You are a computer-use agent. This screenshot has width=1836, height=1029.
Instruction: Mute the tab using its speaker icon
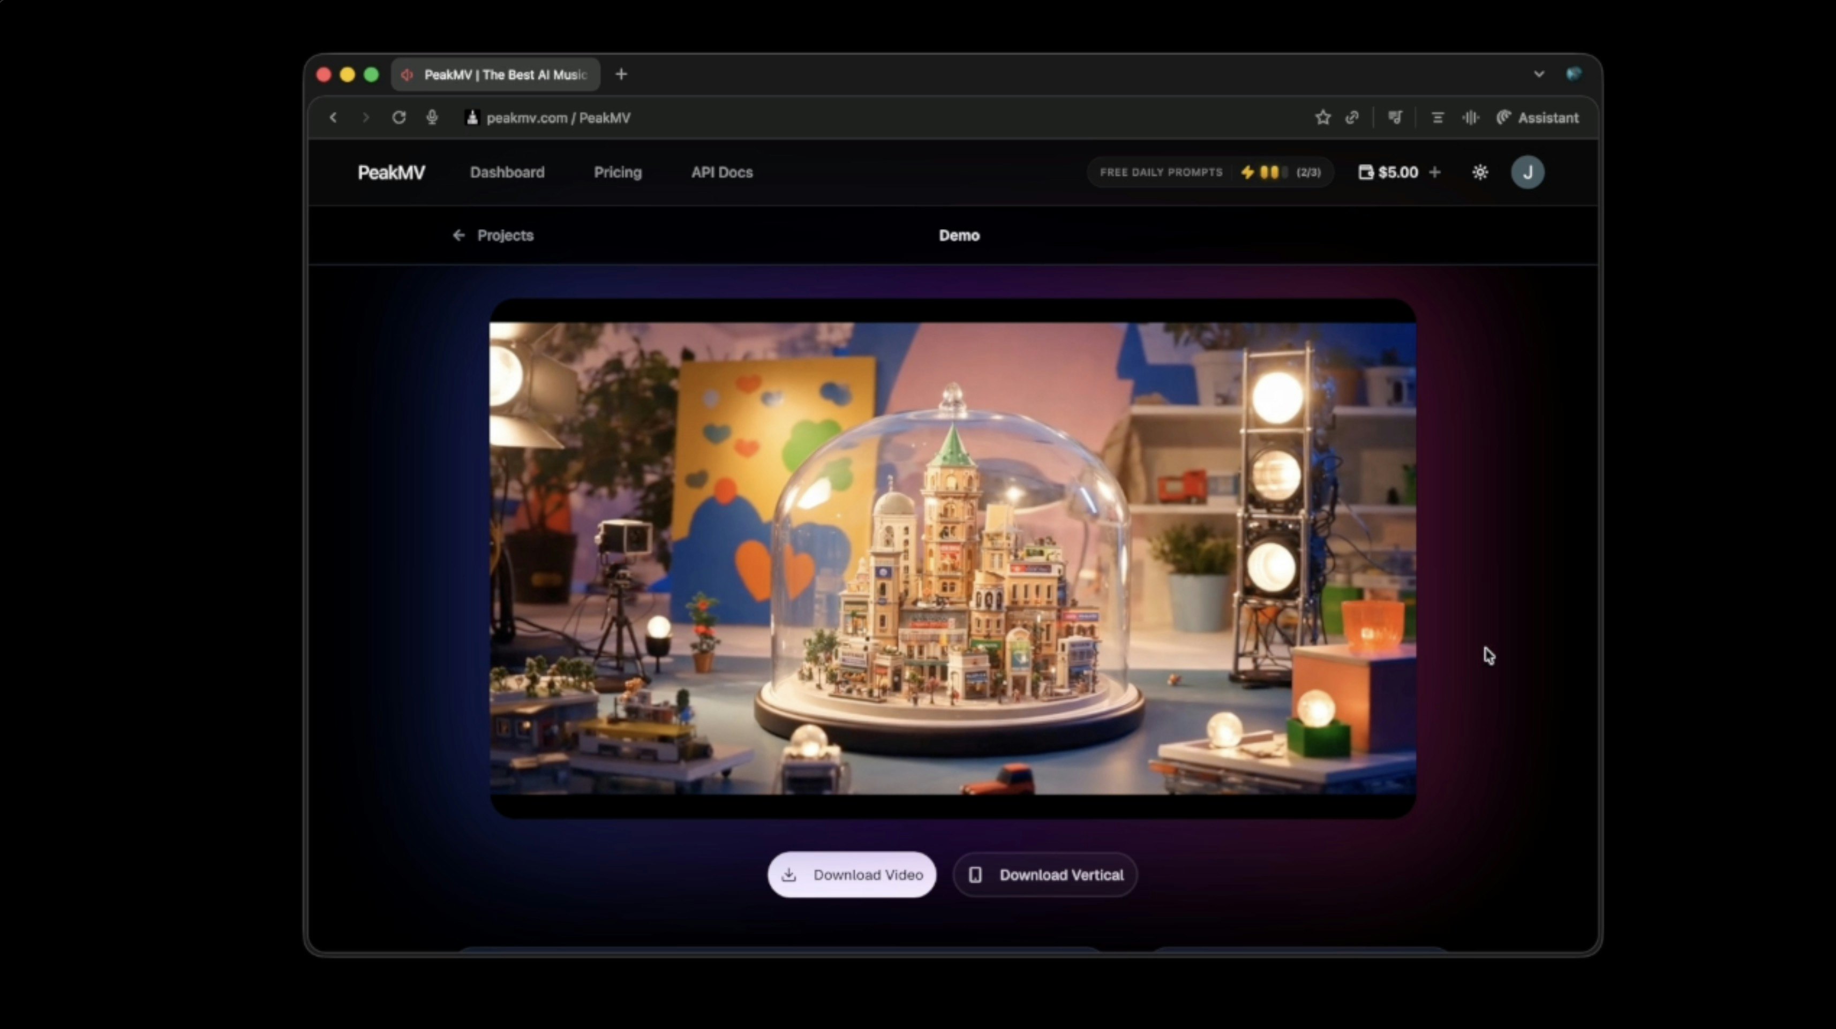(x=407, y=74)
